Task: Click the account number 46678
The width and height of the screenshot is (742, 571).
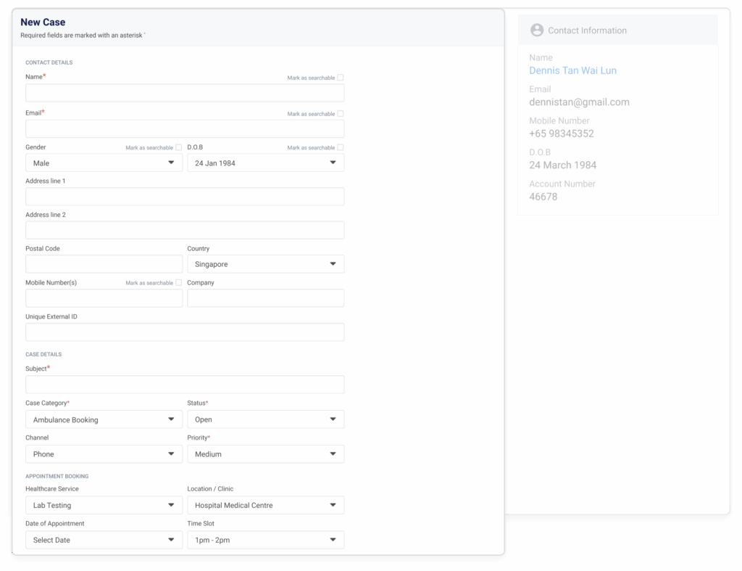Action: (543, 197)
